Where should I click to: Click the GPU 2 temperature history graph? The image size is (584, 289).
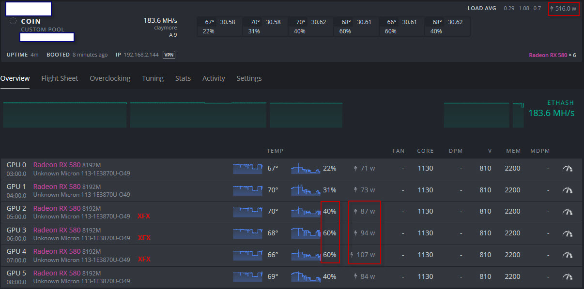click(247, 212)
